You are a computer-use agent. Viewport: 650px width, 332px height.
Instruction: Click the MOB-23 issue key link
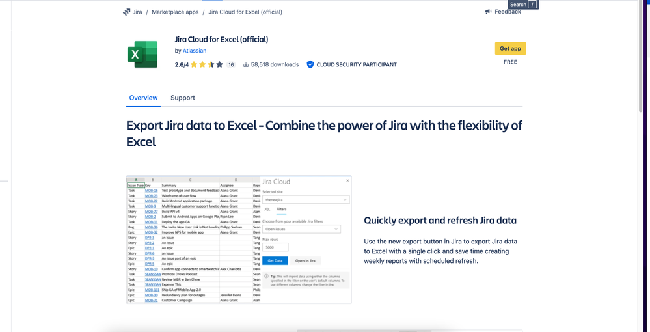(152, 196)
